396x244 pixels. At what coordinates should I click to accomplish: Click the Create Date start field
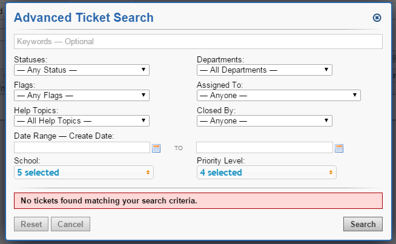(82, 148)
